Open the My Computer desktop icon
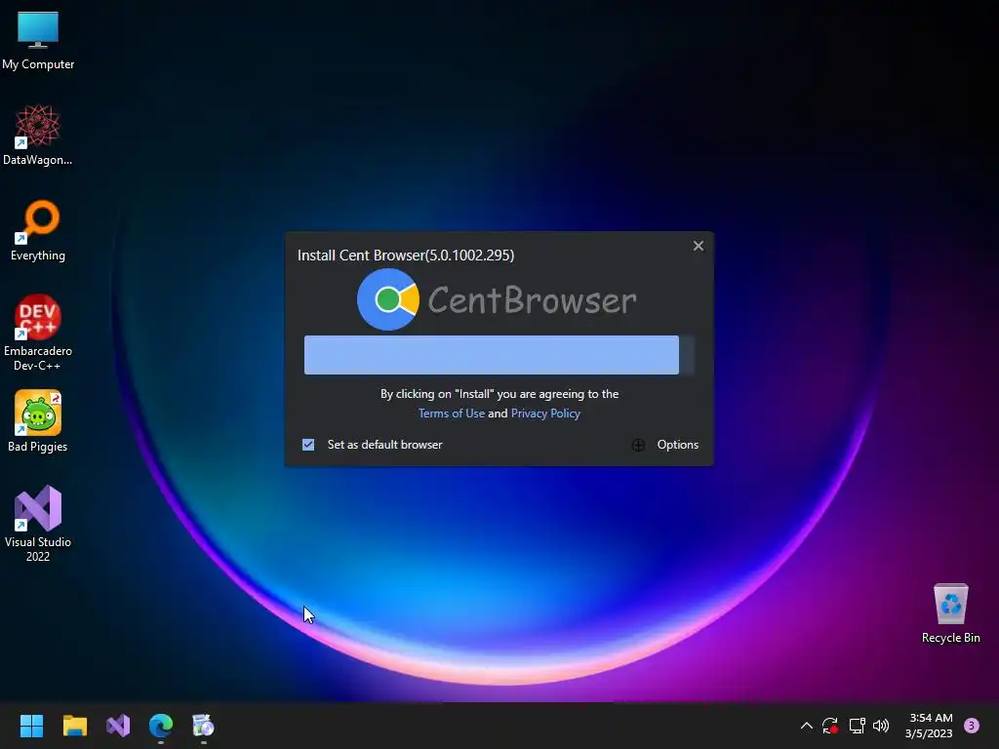 (38, 40)
